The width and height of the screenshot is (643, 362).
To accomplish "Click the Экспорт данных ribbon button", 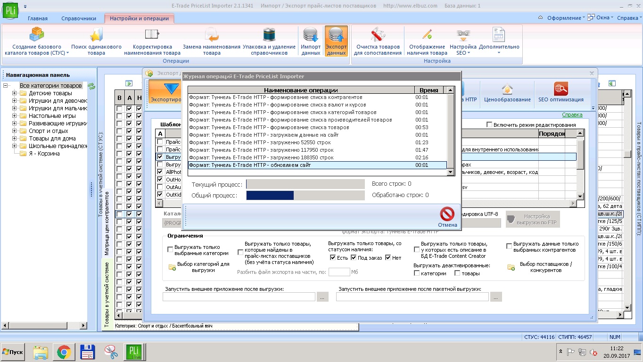I will tap(336, 41).
